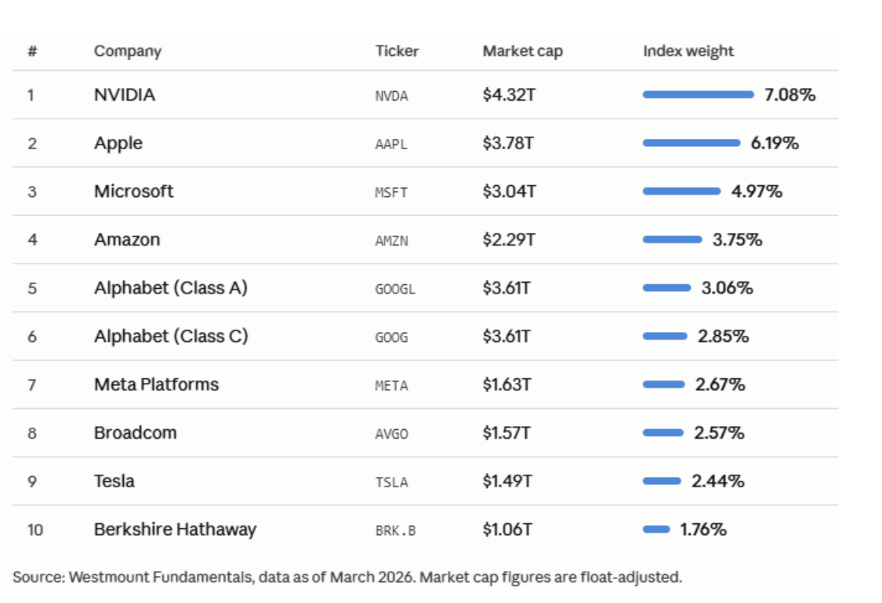Click the 3.75% index weight value
This screenshot has width=882, height=603.
point(737,240)
